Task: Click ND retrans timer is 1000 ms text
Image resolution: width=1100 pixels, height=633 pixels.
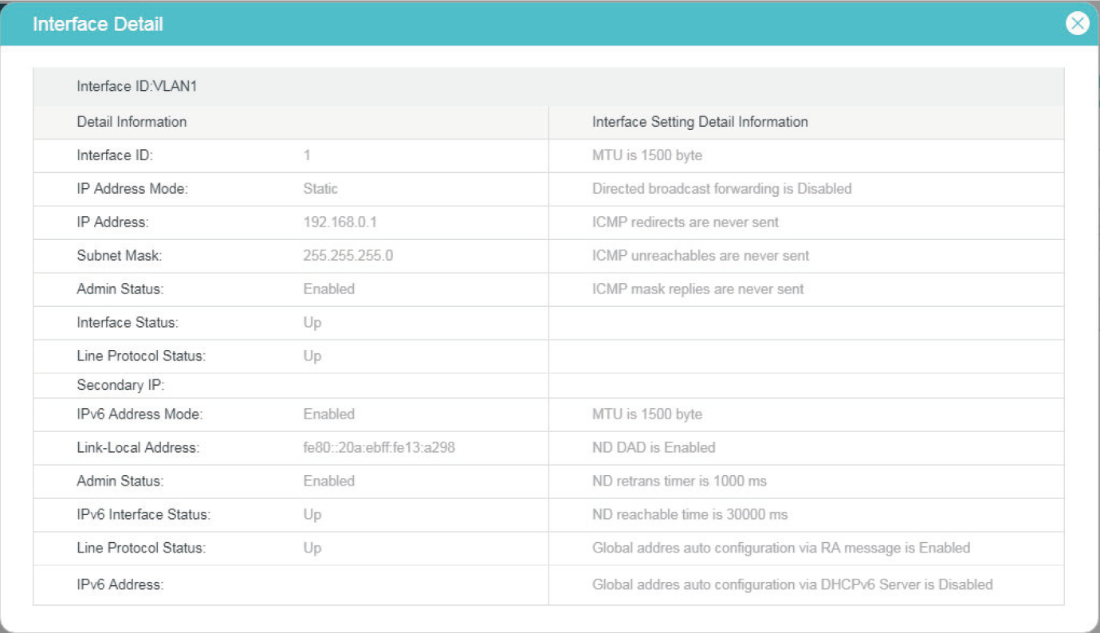Action: pos(679,482)
